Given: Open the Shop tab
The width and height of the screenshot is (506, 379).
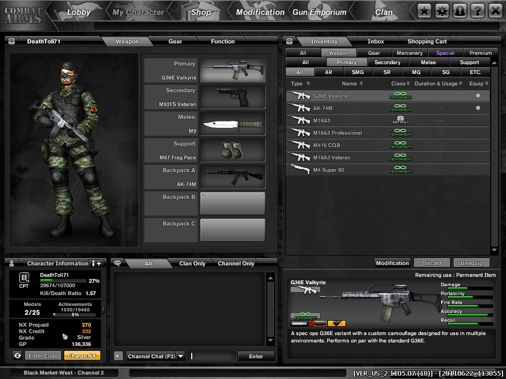Looking at the screenshot, I should 201,12.
